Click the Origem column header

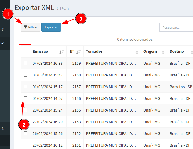tap(150, 52)
